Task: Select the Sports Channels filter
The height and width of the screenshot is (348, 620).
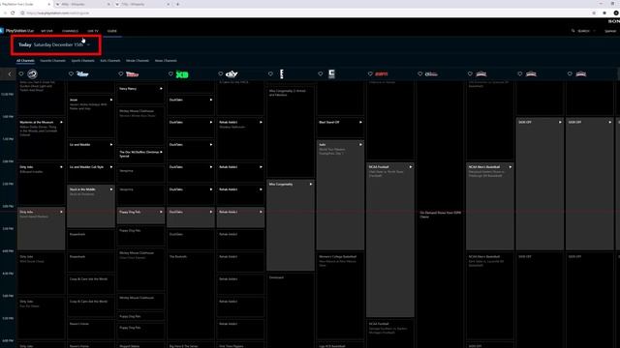Action: coord(82,61)
